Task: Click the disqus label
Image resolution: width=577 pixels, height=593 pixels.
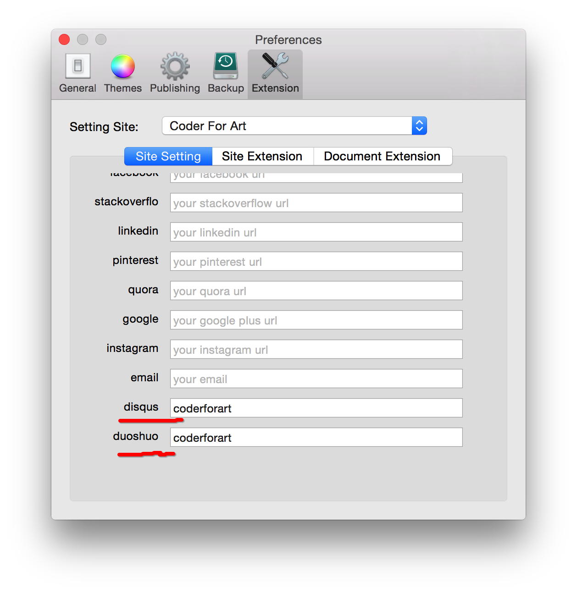Action: pyautogui.click(x=141, y=407)
